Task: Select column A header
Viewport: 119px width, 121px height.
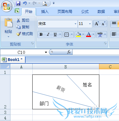Action: point(21,67)
